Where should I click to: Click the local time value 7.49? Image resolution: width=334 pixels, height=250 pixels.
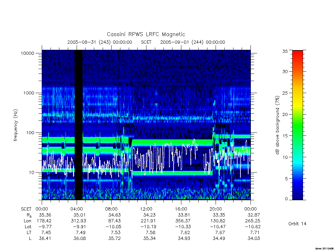point(81,232)
